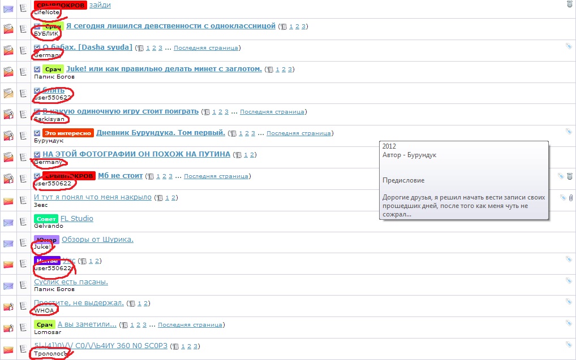Click the tag icon in the О бабах row

pyautogui.click(x=568, y=46)
